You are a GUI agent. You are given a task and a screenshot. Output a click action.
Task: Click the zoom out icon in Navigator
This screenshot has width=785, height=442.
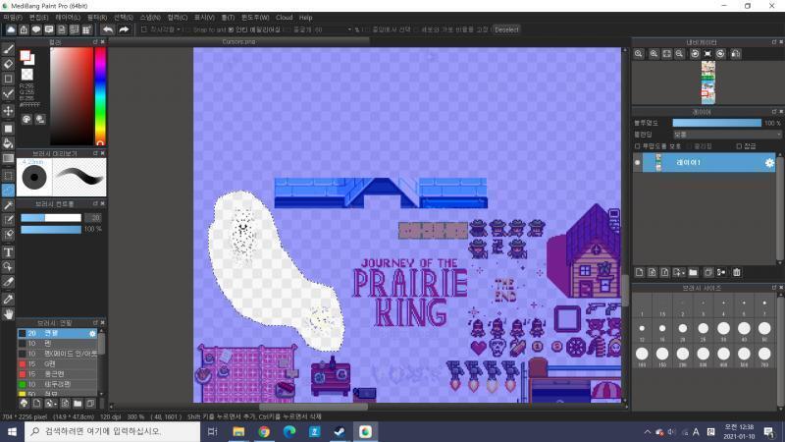(679, 54)
